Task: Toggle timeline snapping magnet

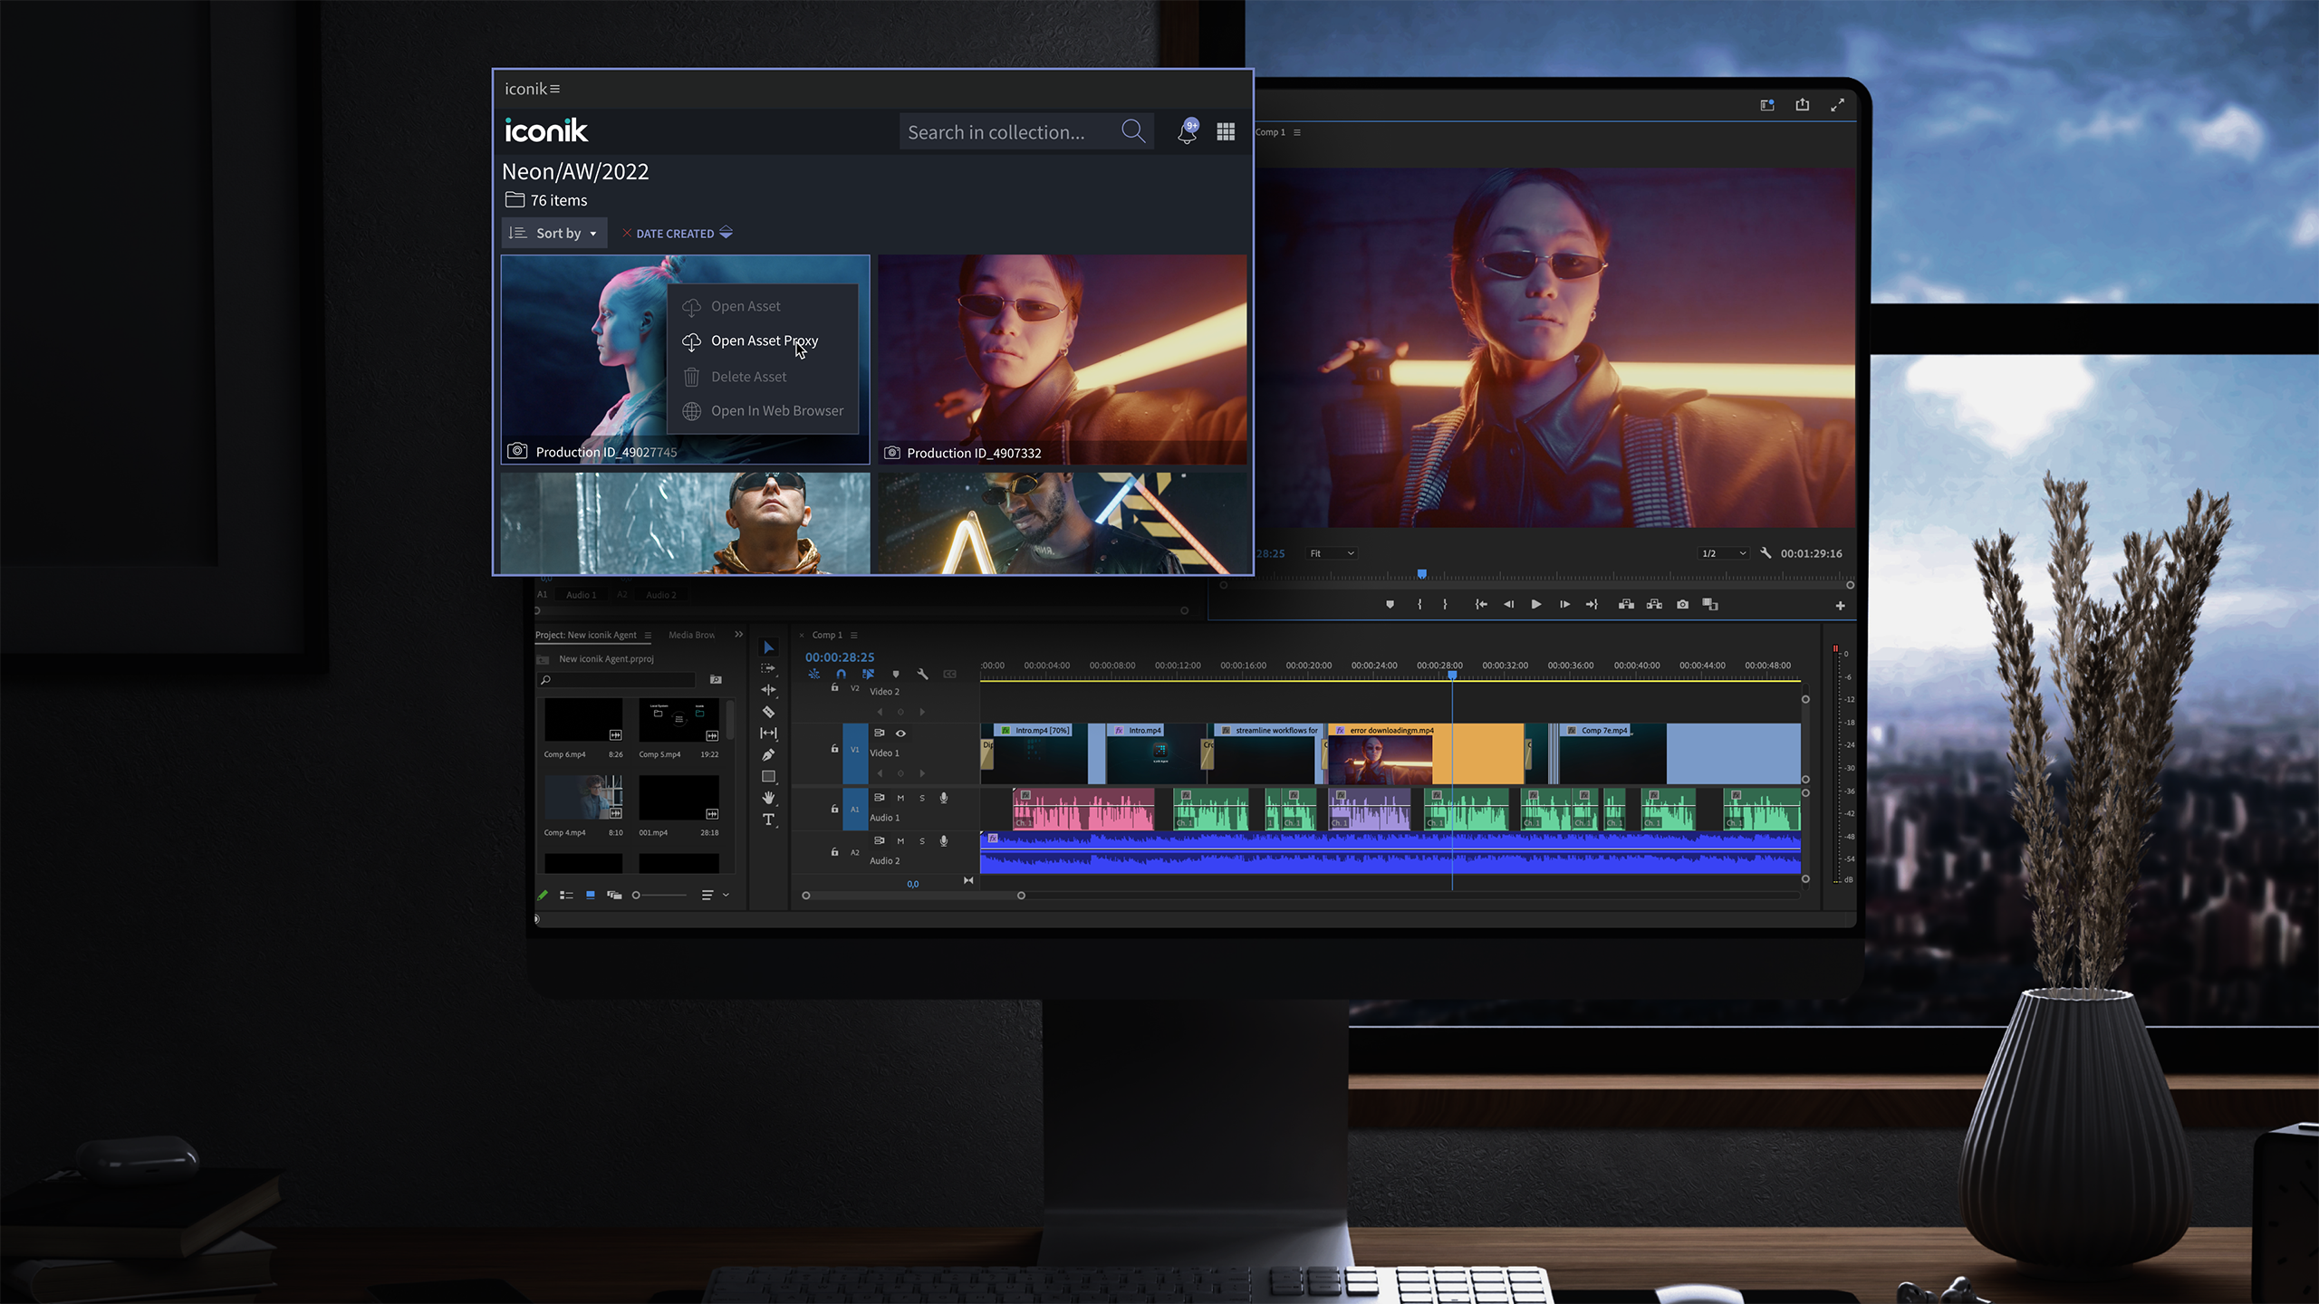Action: (x=841, y=675)
